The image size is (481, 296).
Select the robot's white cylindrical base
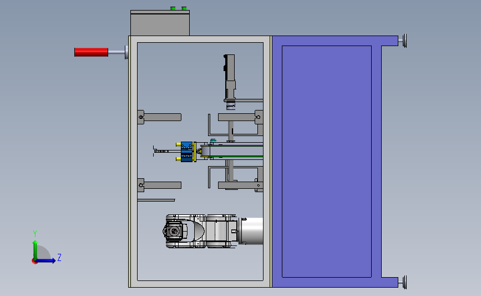252,231
